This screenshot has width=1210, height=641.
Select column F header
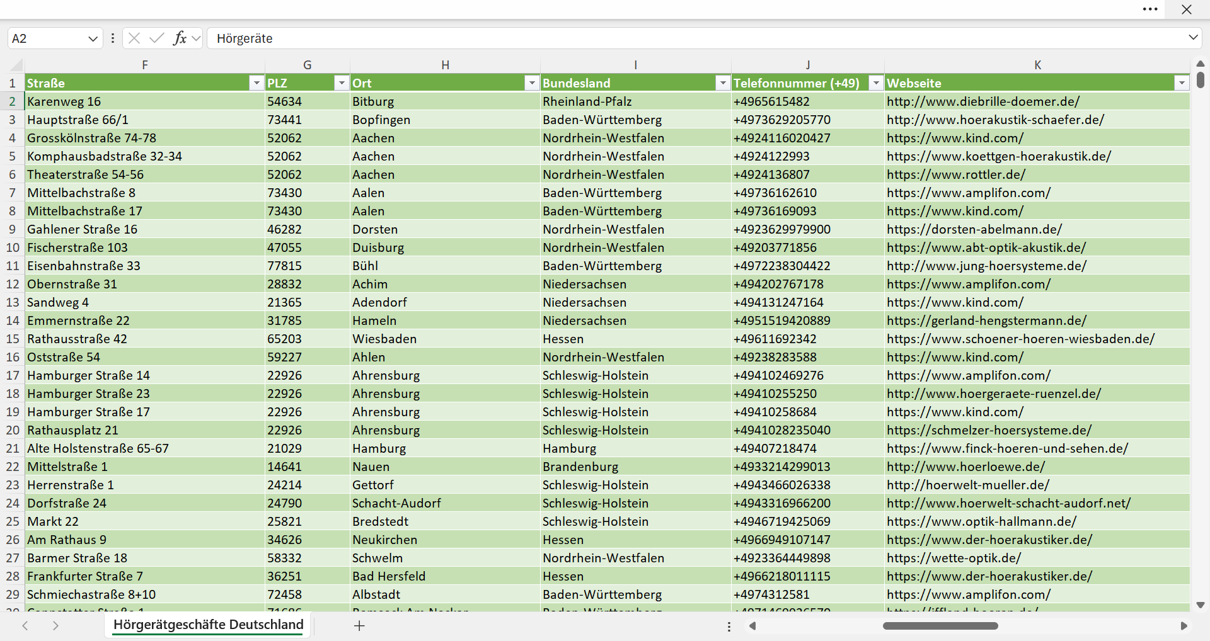click(x=145, y=65)
